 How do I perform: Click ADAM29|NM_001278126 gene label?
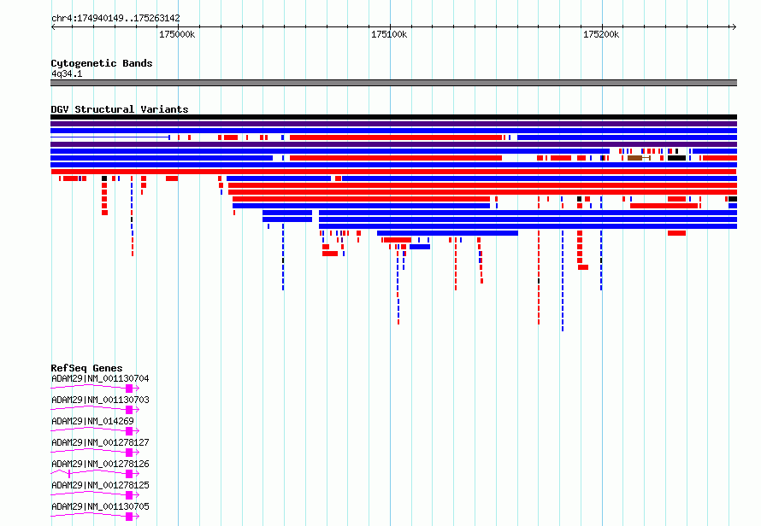(100, 464)
